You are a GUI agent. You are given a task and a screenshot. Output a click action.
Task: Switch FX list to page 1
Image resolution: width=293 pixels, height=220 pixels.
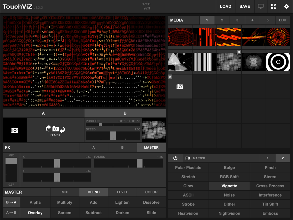coord(268,158)
